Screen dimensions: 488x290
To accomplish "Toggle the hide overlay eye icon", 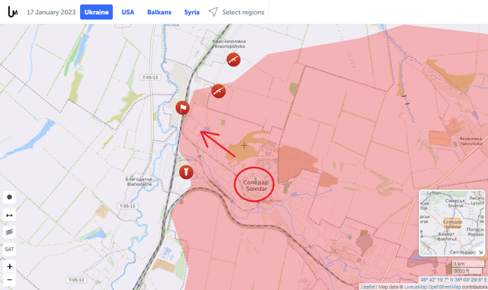I will coord(9,232).
